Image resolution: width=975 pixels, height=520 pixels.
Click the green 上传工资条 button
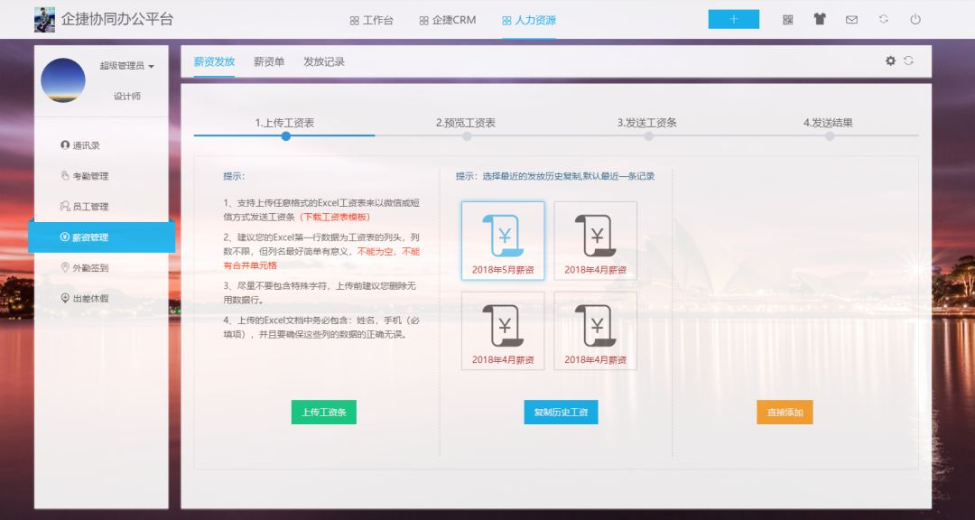(x=324, y=413)
